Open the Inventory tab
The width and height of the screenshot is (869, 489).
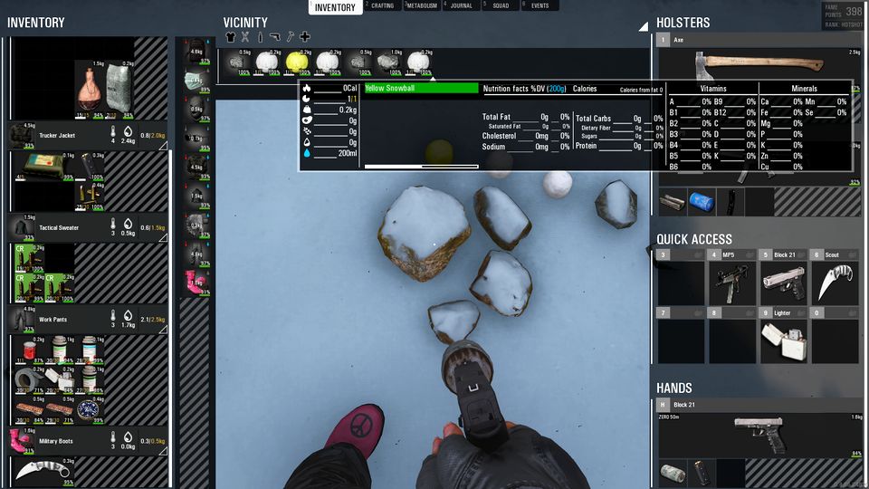pyautogui.click(x=335, y=7)
